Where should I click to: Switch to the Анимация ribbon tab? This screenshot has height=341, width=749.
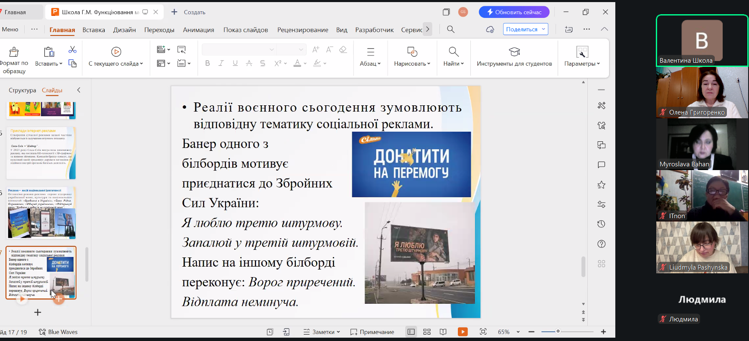click(x=198, y=30)
